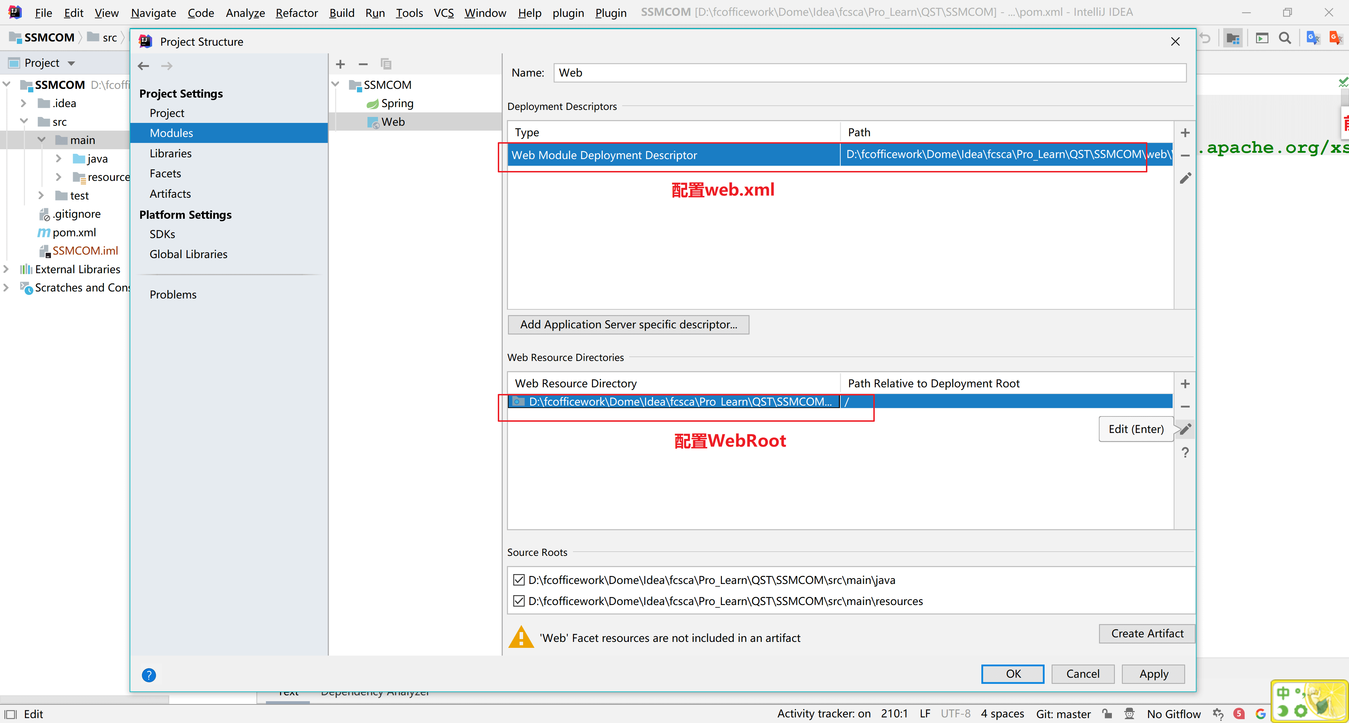Viewport: 1349px width, 723px height.
Task: Add a new deployment descriptor
Action: [x=1185, y=133]
